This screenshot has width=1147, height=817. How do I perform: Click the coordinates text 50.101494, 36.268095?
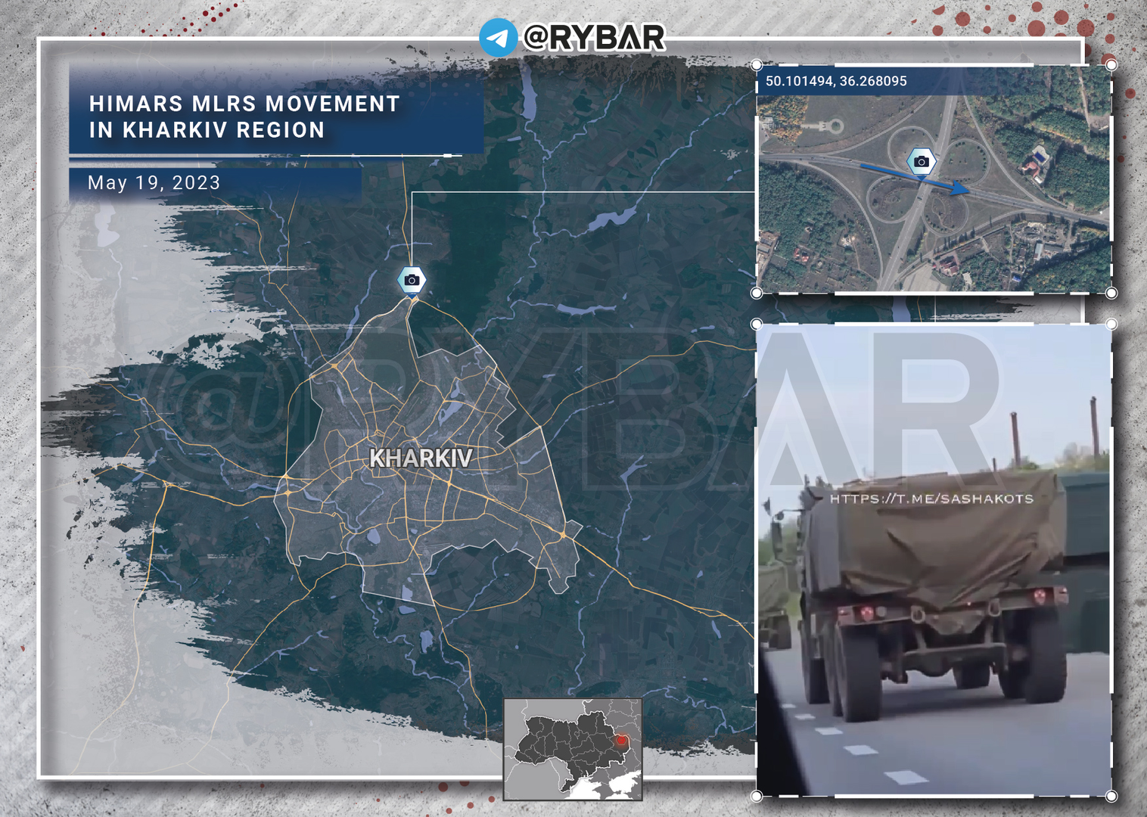836,81
